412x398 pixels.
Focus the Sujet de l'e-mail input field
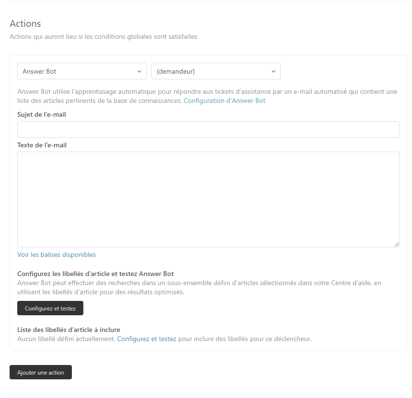point(208,129)
